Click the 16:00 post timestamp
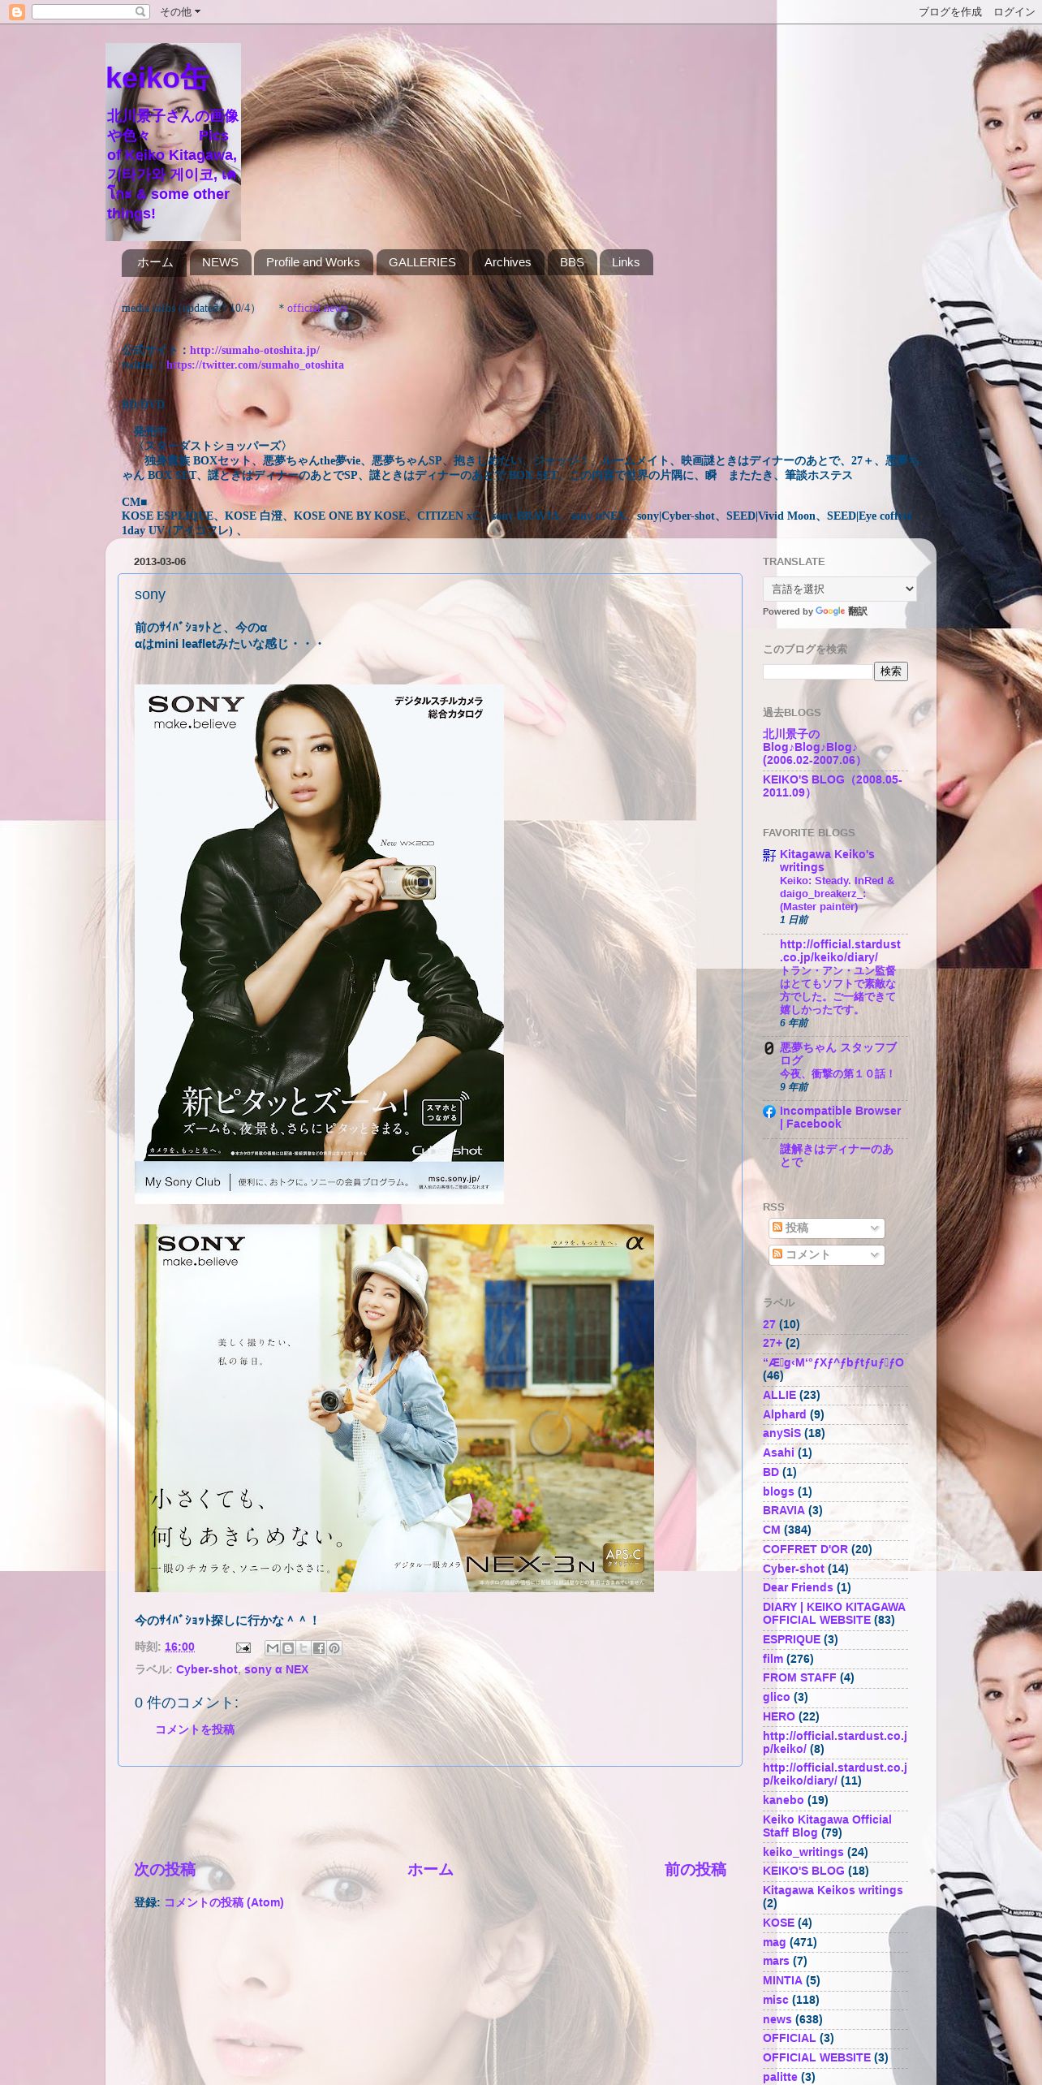Screen dimensions: 1042x2085 click(x=179, y=1647)
